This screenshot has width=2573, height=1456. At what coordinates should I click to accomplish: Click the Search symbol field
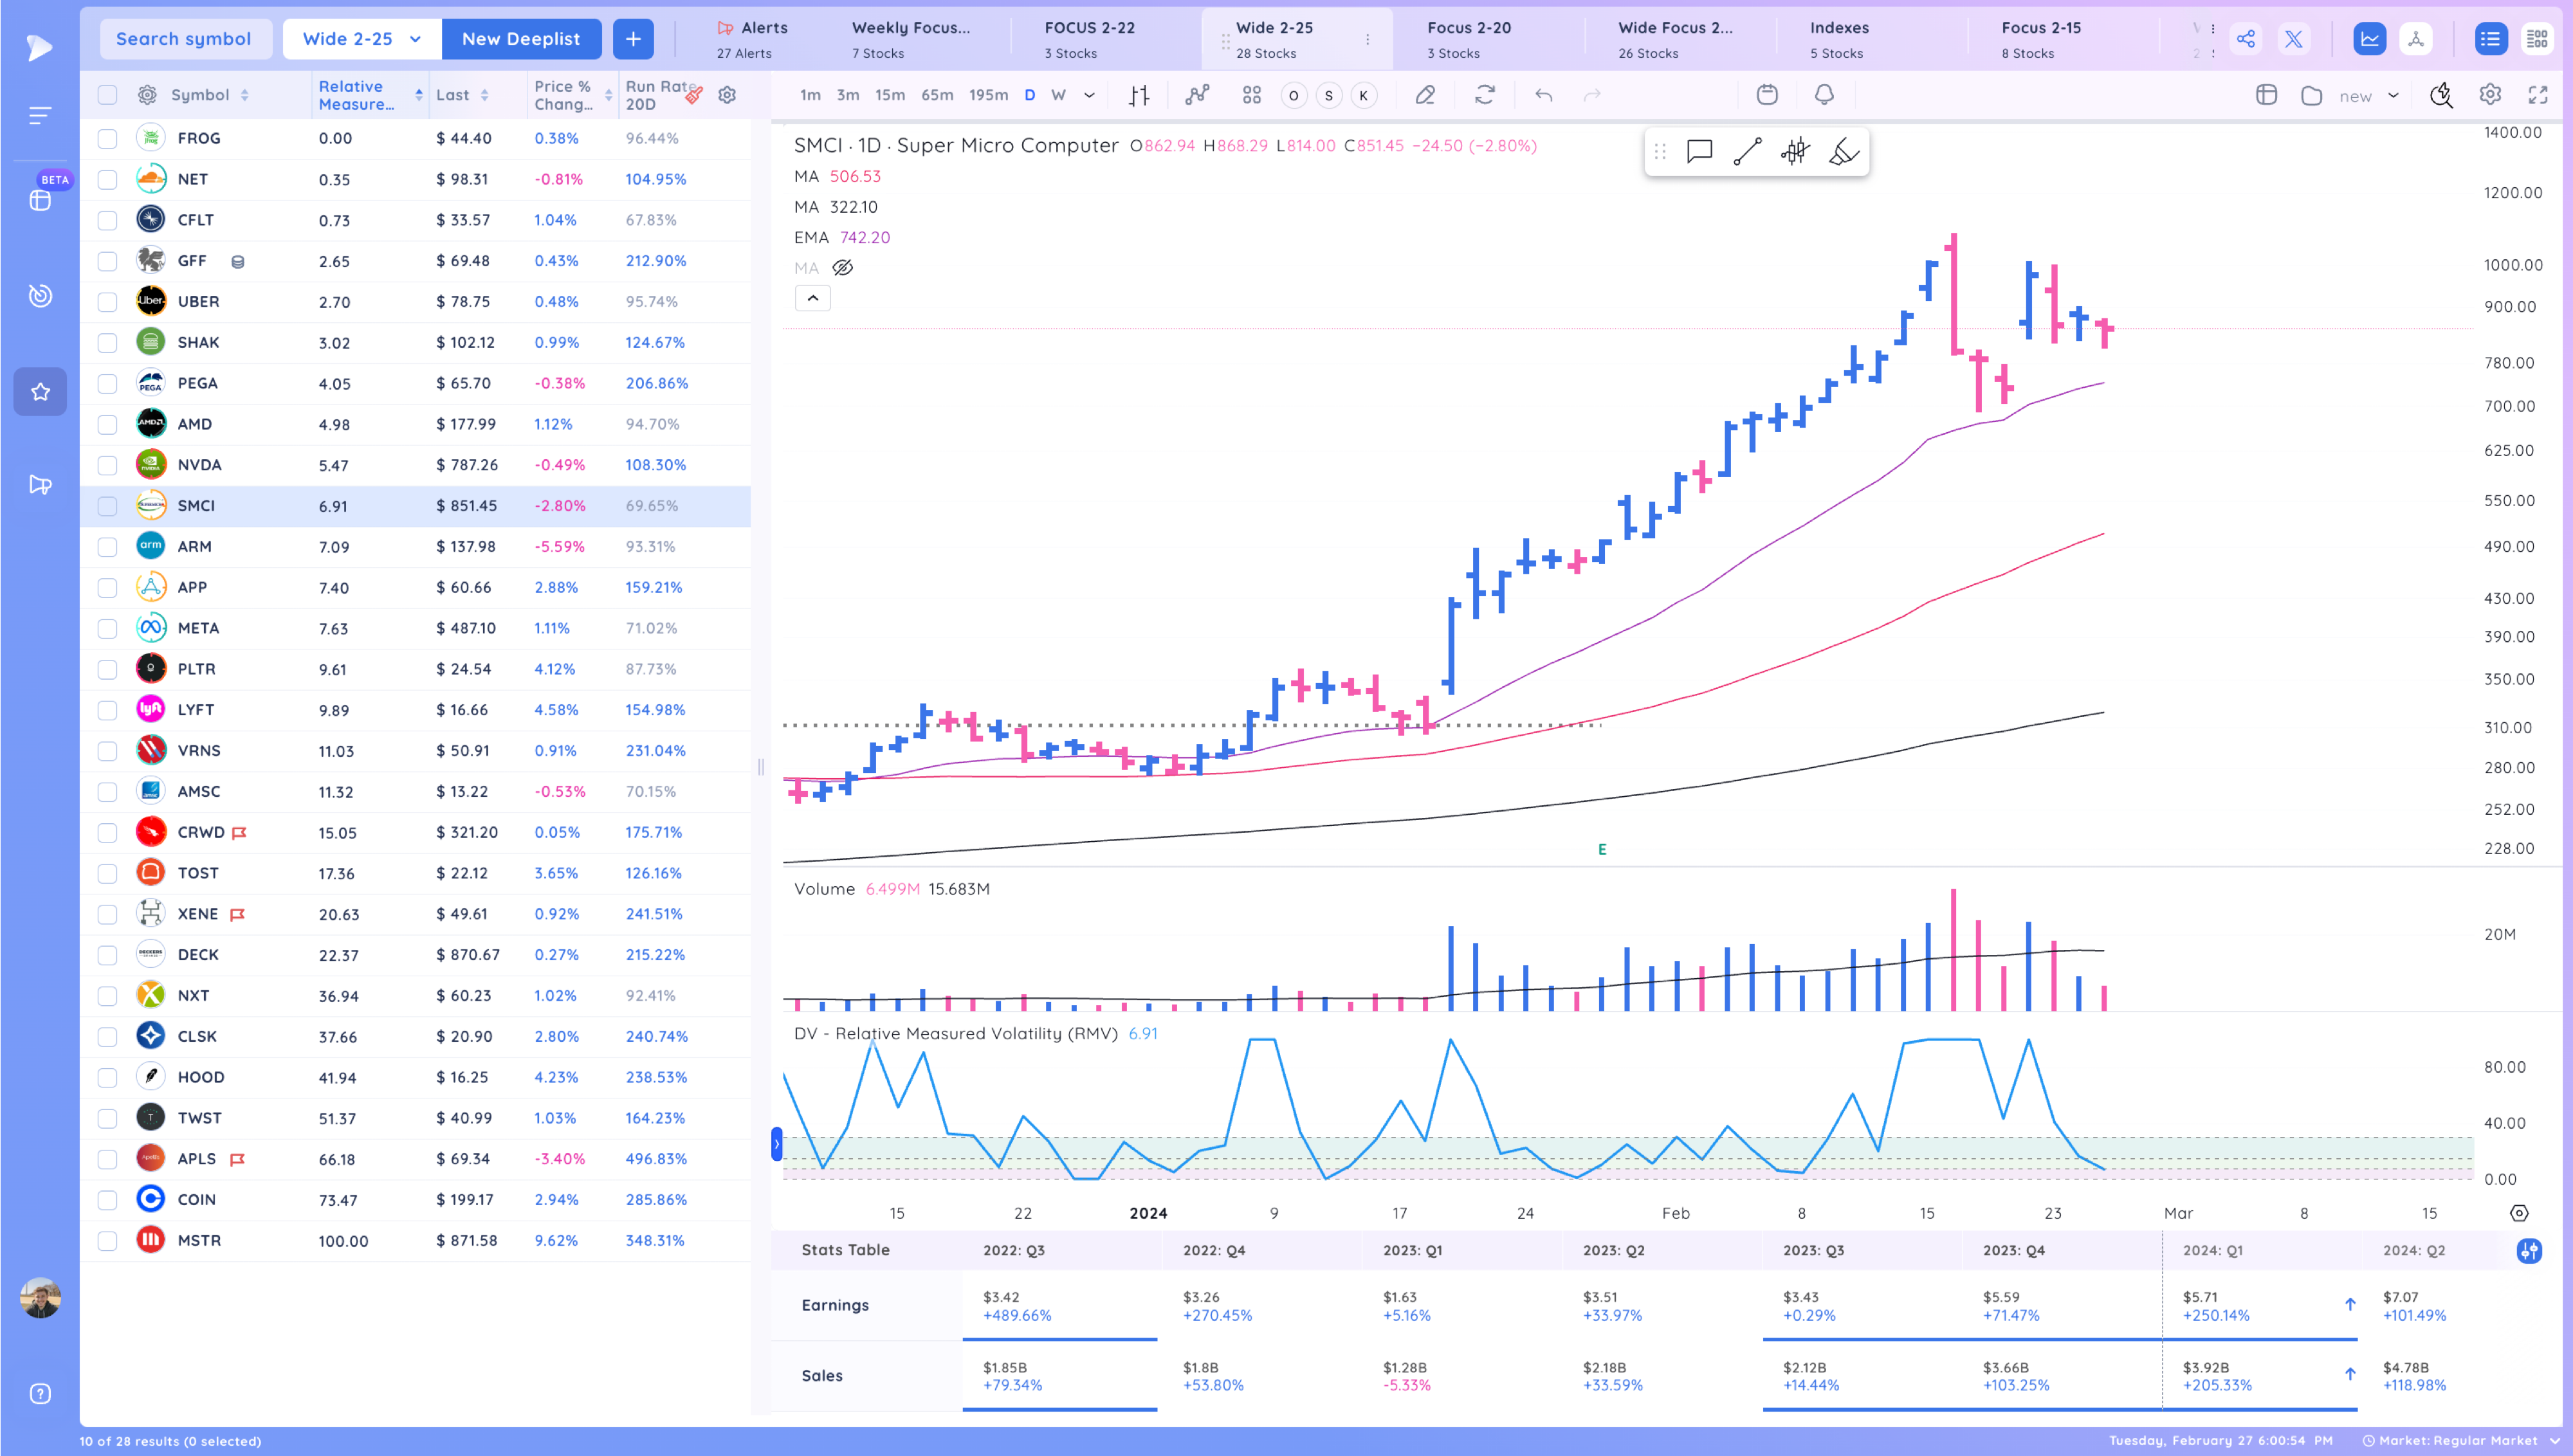185,39
